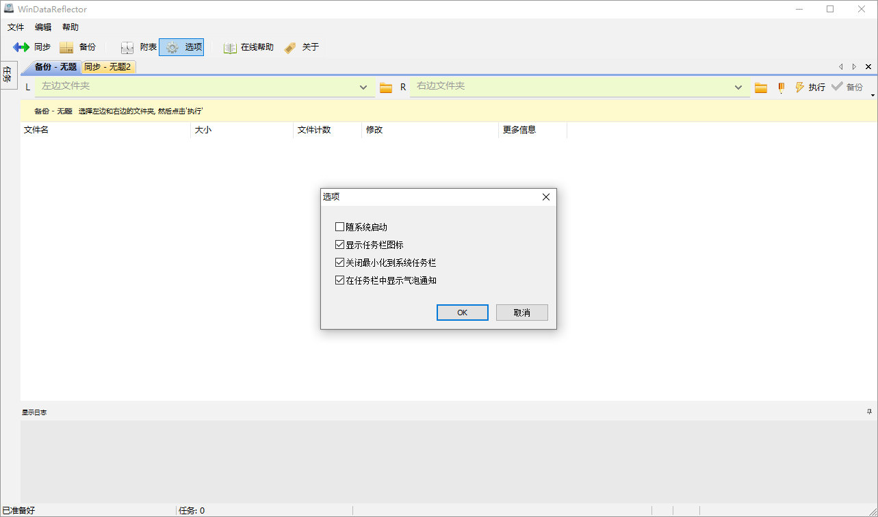The height and width of the screenshot is (517, 878).
Task: Open the 文件 menu
Action: 16,27
